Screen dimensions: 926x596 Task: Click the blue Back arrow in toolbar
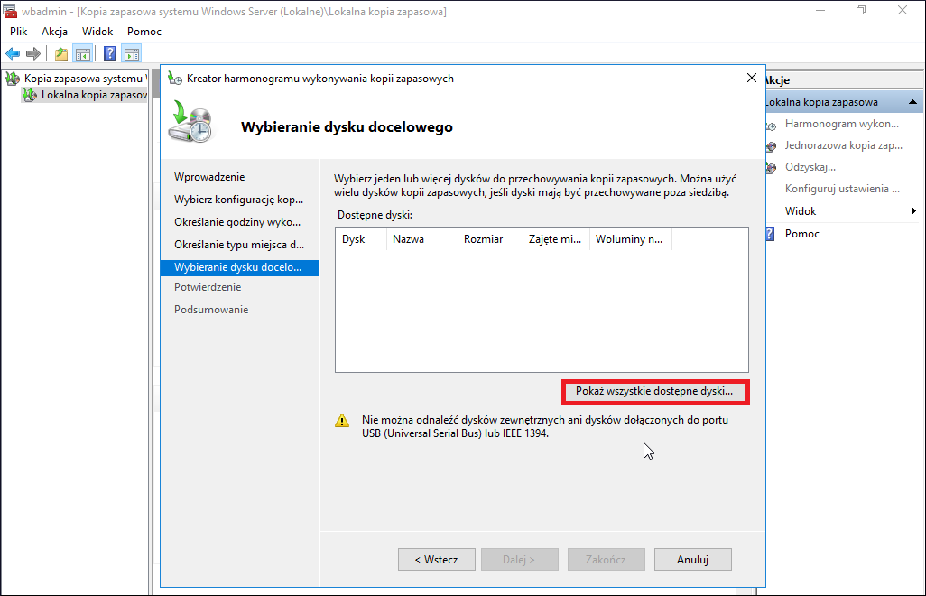[x=13, y=54]
